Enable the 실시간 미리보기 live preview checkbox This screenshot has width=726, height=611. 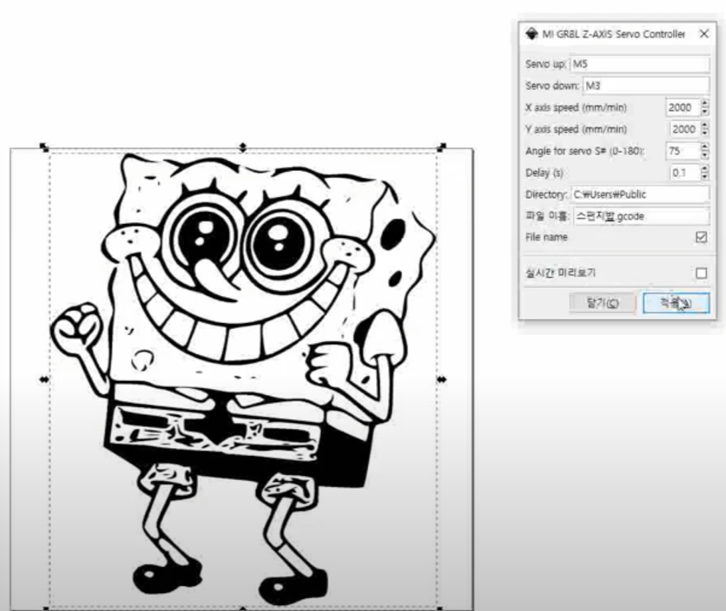[701, 273]
